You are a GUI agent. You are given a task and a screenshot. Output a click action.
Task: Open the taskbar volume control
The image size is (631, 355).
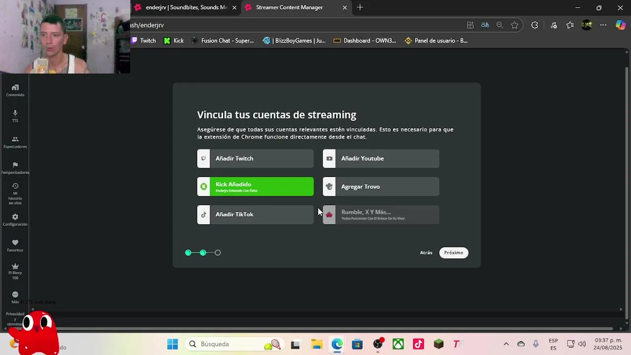tap(582, 344)
